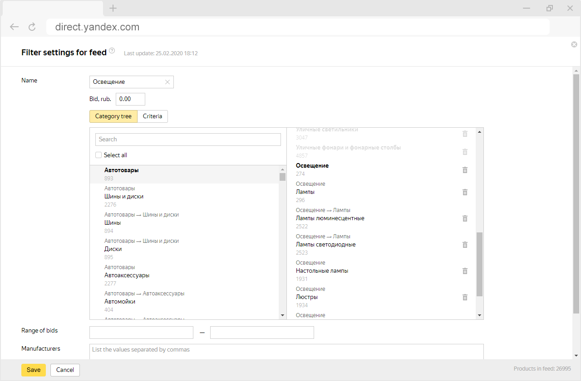Clear the Name field with X icon

pos(167,82)
